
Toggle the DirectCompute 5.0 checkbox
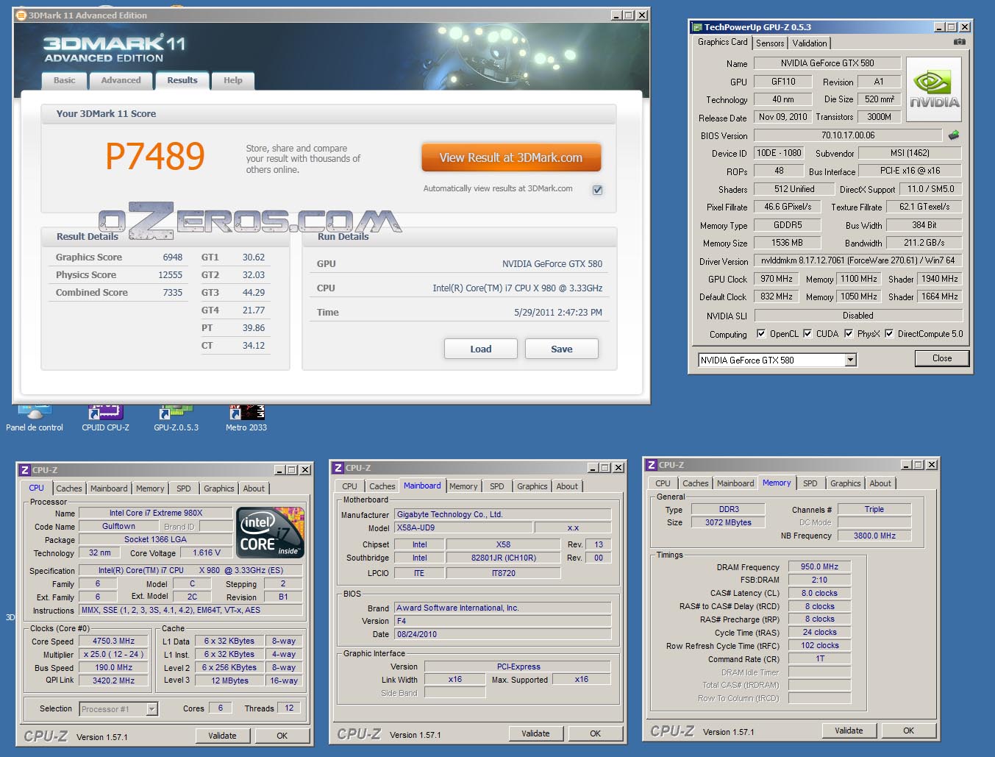(889, 333)
